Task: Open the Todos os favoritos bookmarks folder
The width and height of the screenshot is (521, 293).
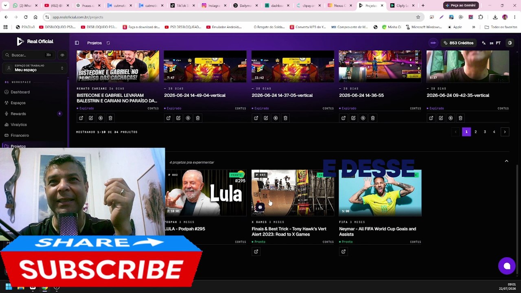Action: click(501, 27)
